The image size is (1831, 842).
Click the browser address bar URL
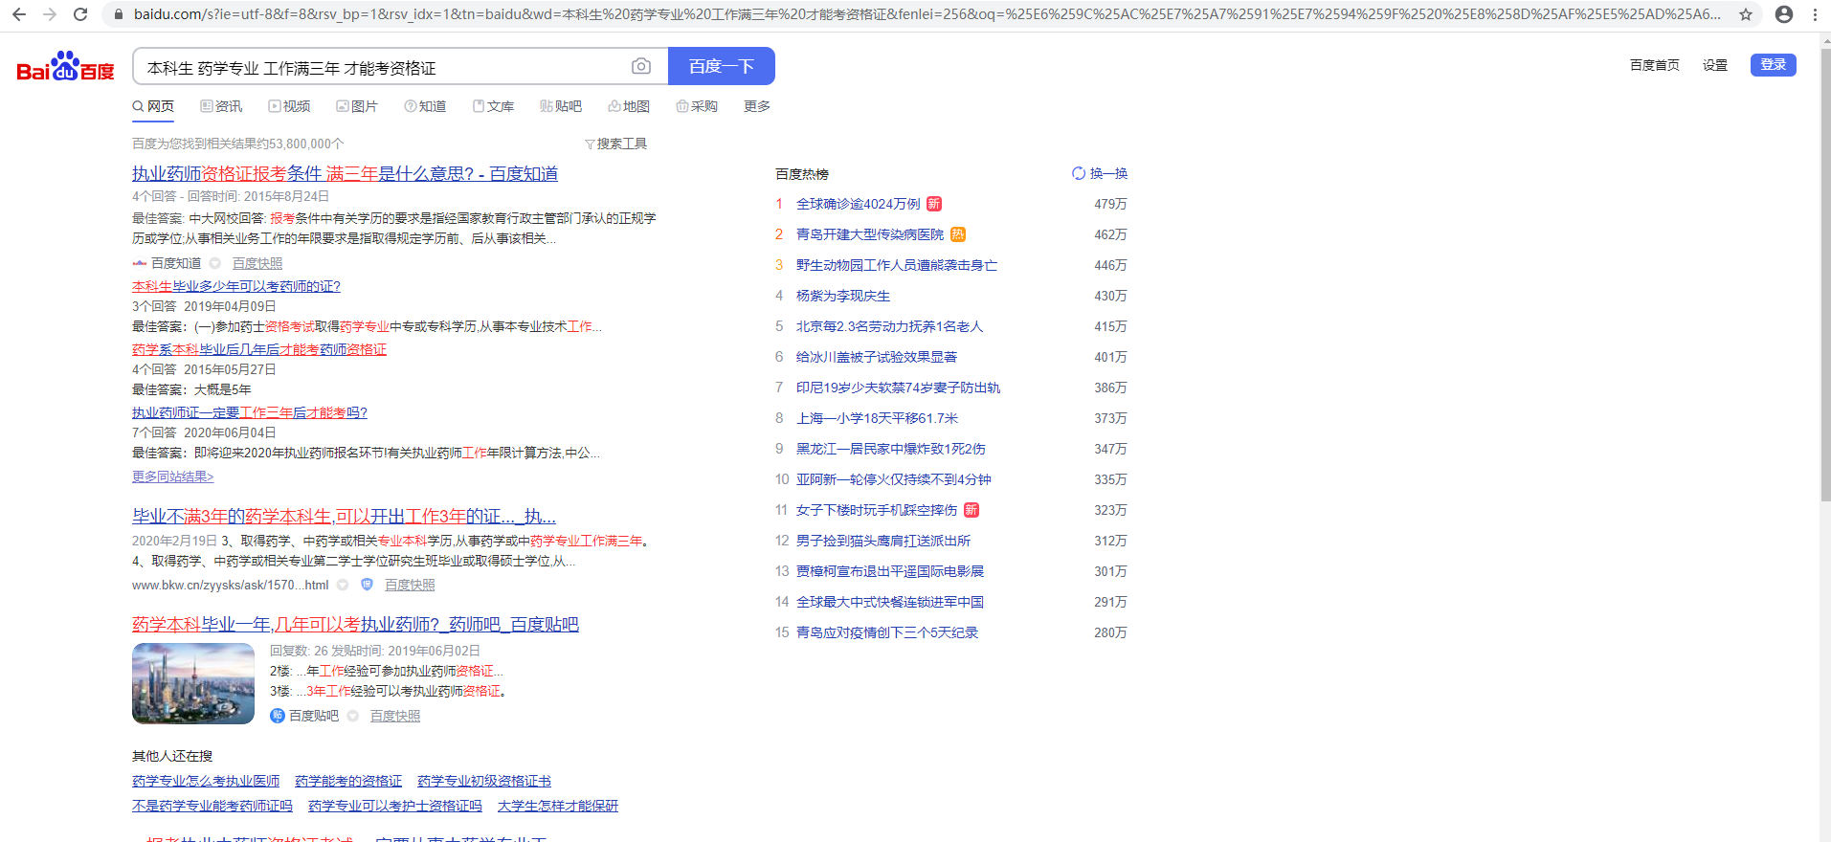point(927,14)
